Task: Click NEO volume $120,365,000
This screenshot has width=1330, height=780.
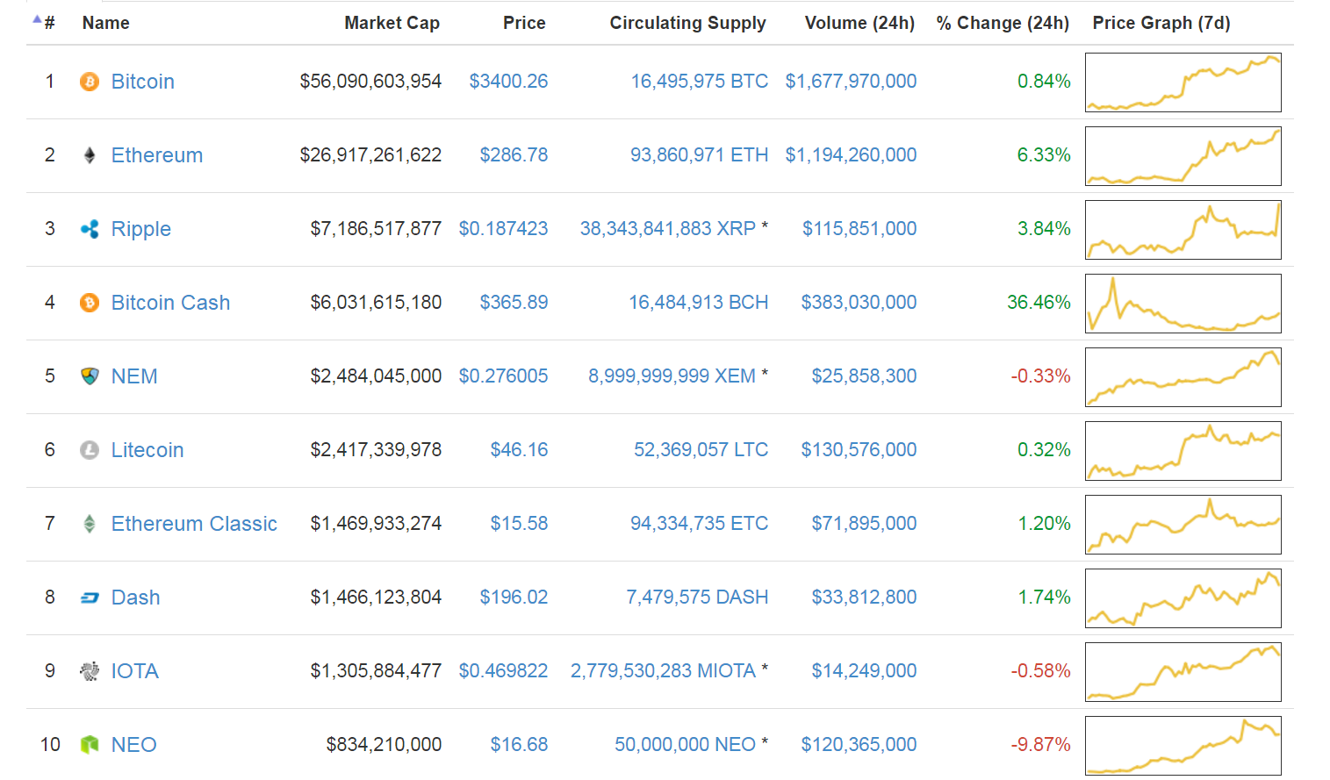Action: pyautogui.click(x=859, y=745)
